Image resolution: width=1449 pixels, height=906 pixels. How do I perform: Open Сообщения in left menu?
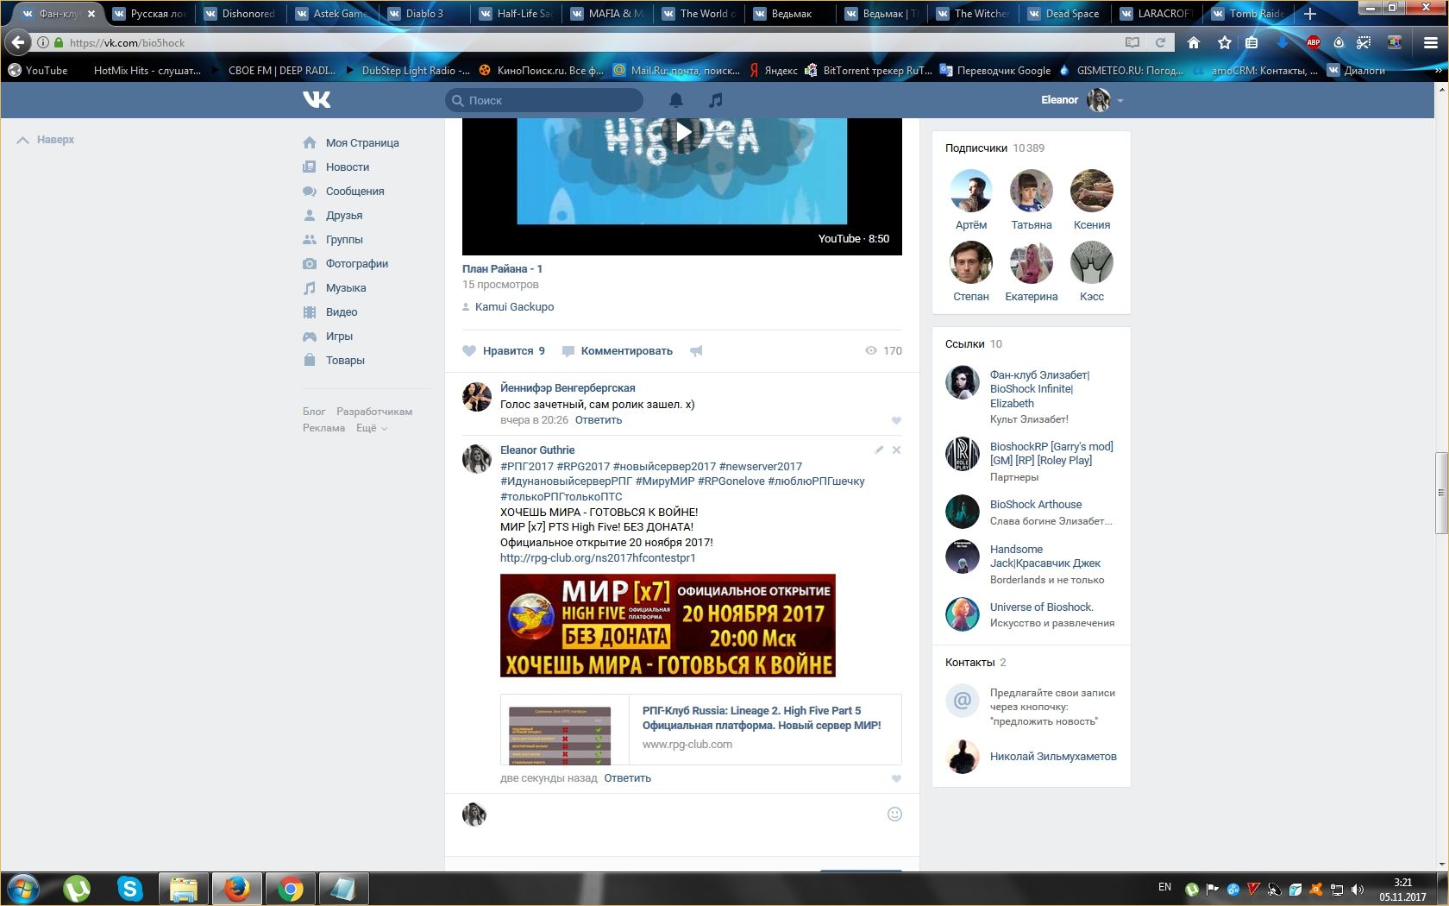[x=354, y=192]
